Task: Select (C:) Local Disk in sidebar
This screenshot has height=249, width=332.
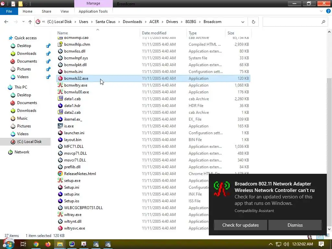Action: coord(29,142)
